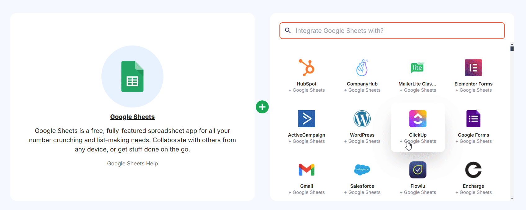This screenshot has height=210, width=526.
Task: Click the ClickUp app icon
Action: coord(418,119)
